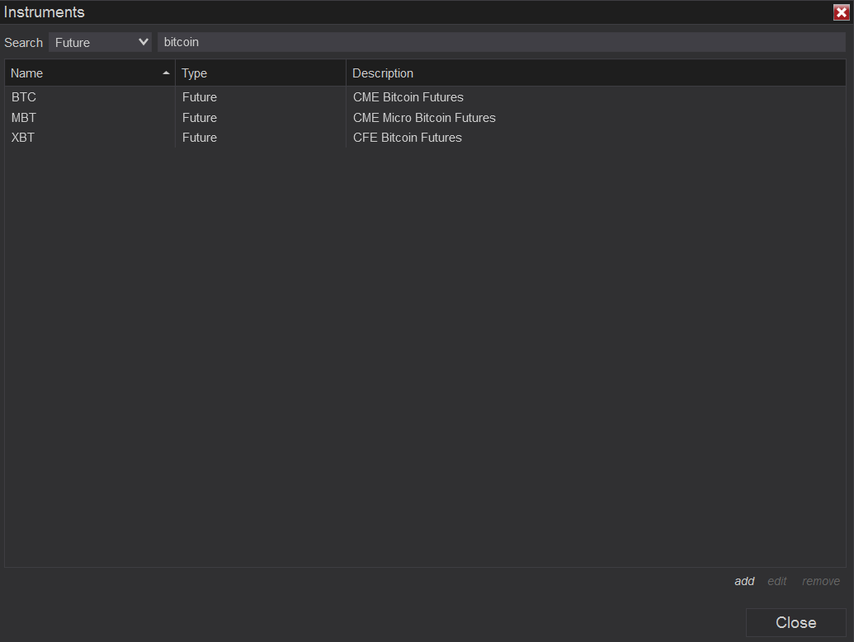The height and width of the screenshot is (642, 854).
Task: Click the "add" link to add an instrument
Action: coord(744,581)
